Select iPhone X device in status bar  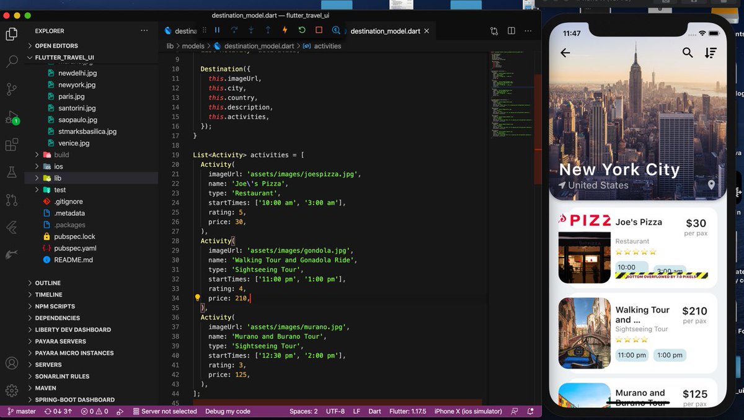(468, 411)
